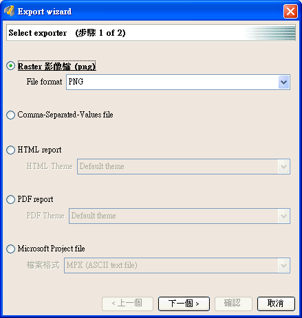Viewport: 302px width, 318px height.
Task: Click the HTML report label text
Action: pos(39,150)
